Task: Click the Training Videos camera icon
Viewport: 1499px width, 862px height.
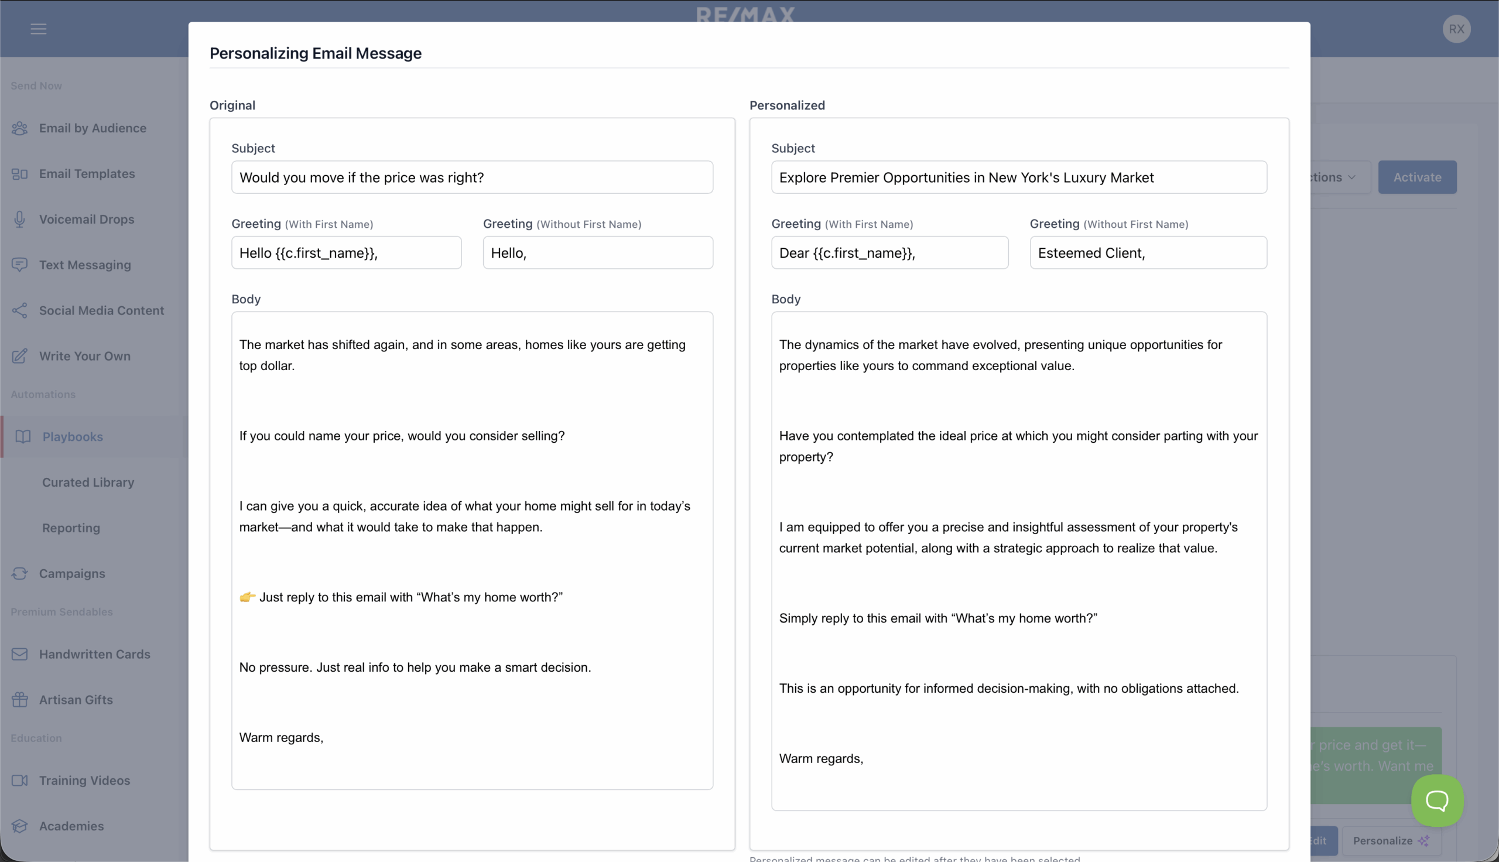Action: click(19, 780)
